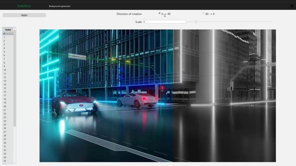
Task: Select index row 19
Action: [x=8, y=103]
